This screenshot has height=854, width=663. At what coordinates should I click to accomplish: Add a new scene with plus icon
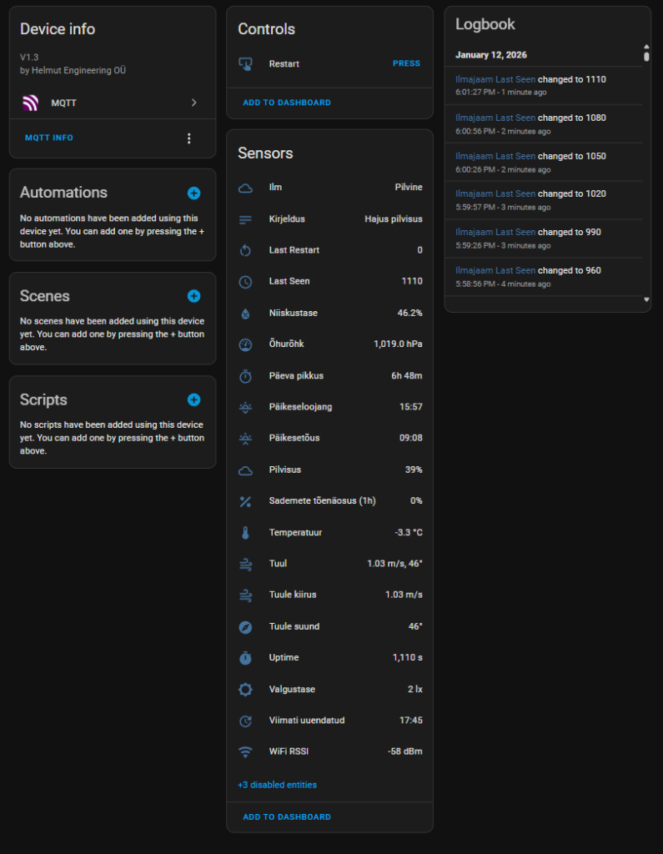(193, 296)
